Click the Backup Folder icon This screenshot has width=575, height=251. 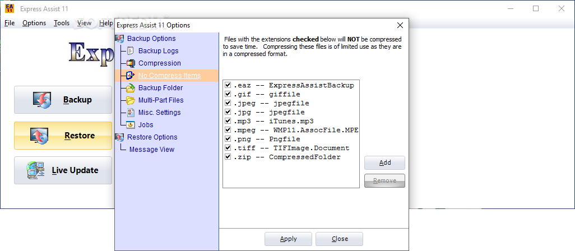(x=131, y=88)
